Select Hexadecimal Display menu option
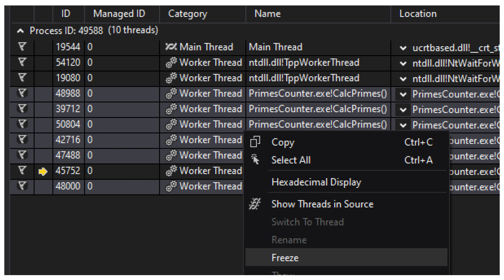 pyautogui.click(x=316, y=182)
